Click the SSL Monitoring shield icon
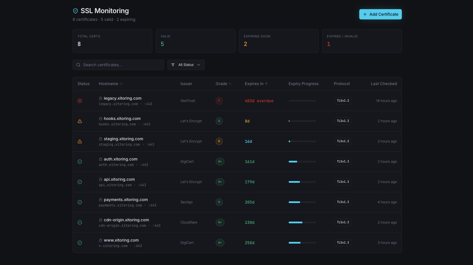Image resolution: width=473 pixels, height=265 pixels. pos(75,11)
